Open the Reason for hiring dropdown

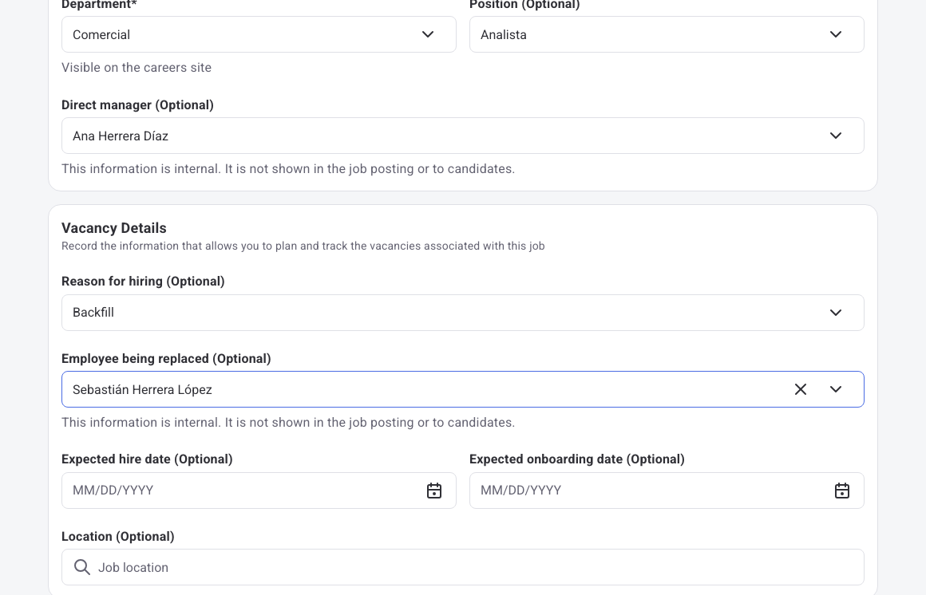(x=463, y=313)
